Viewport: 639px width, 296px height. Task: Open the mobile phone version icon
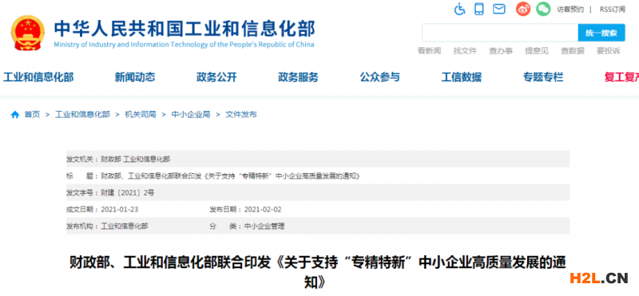click(479, 9)
